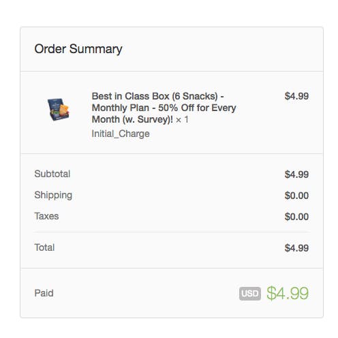The image size is (338, 338).
Task: Click the Total amount $4.99
Action: (296, 248)
